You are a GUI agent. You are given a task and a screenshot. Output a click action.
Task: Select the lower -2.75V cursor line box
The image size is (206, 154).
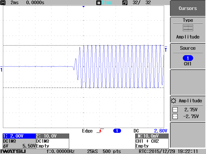click(x=175, y=117)
